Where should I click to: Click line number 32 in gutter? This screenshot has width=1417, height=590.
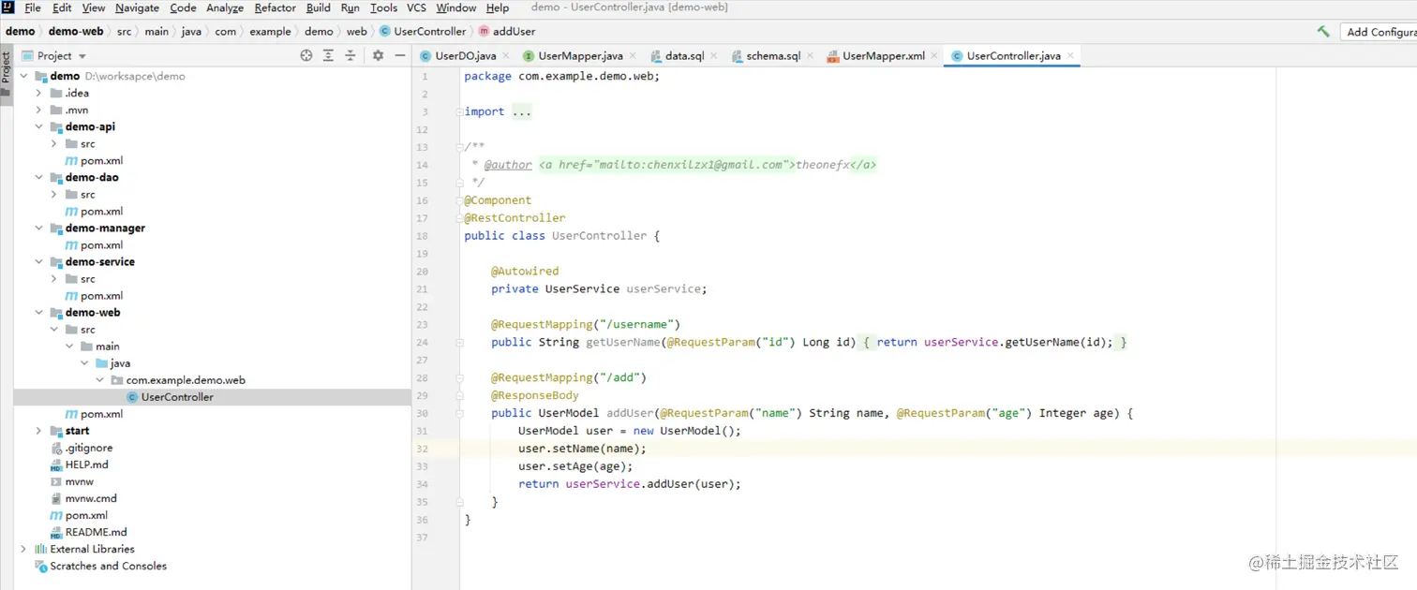[x=422, y=449]
